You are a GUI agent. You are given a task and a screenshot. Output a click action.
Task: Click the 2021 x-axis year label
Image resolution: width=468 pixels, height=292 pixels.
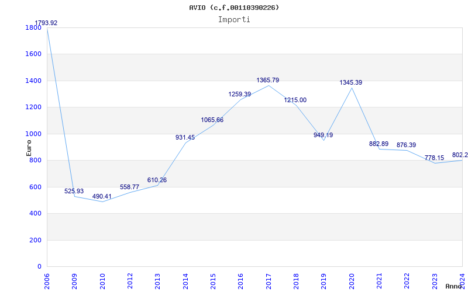click(379, 281)
